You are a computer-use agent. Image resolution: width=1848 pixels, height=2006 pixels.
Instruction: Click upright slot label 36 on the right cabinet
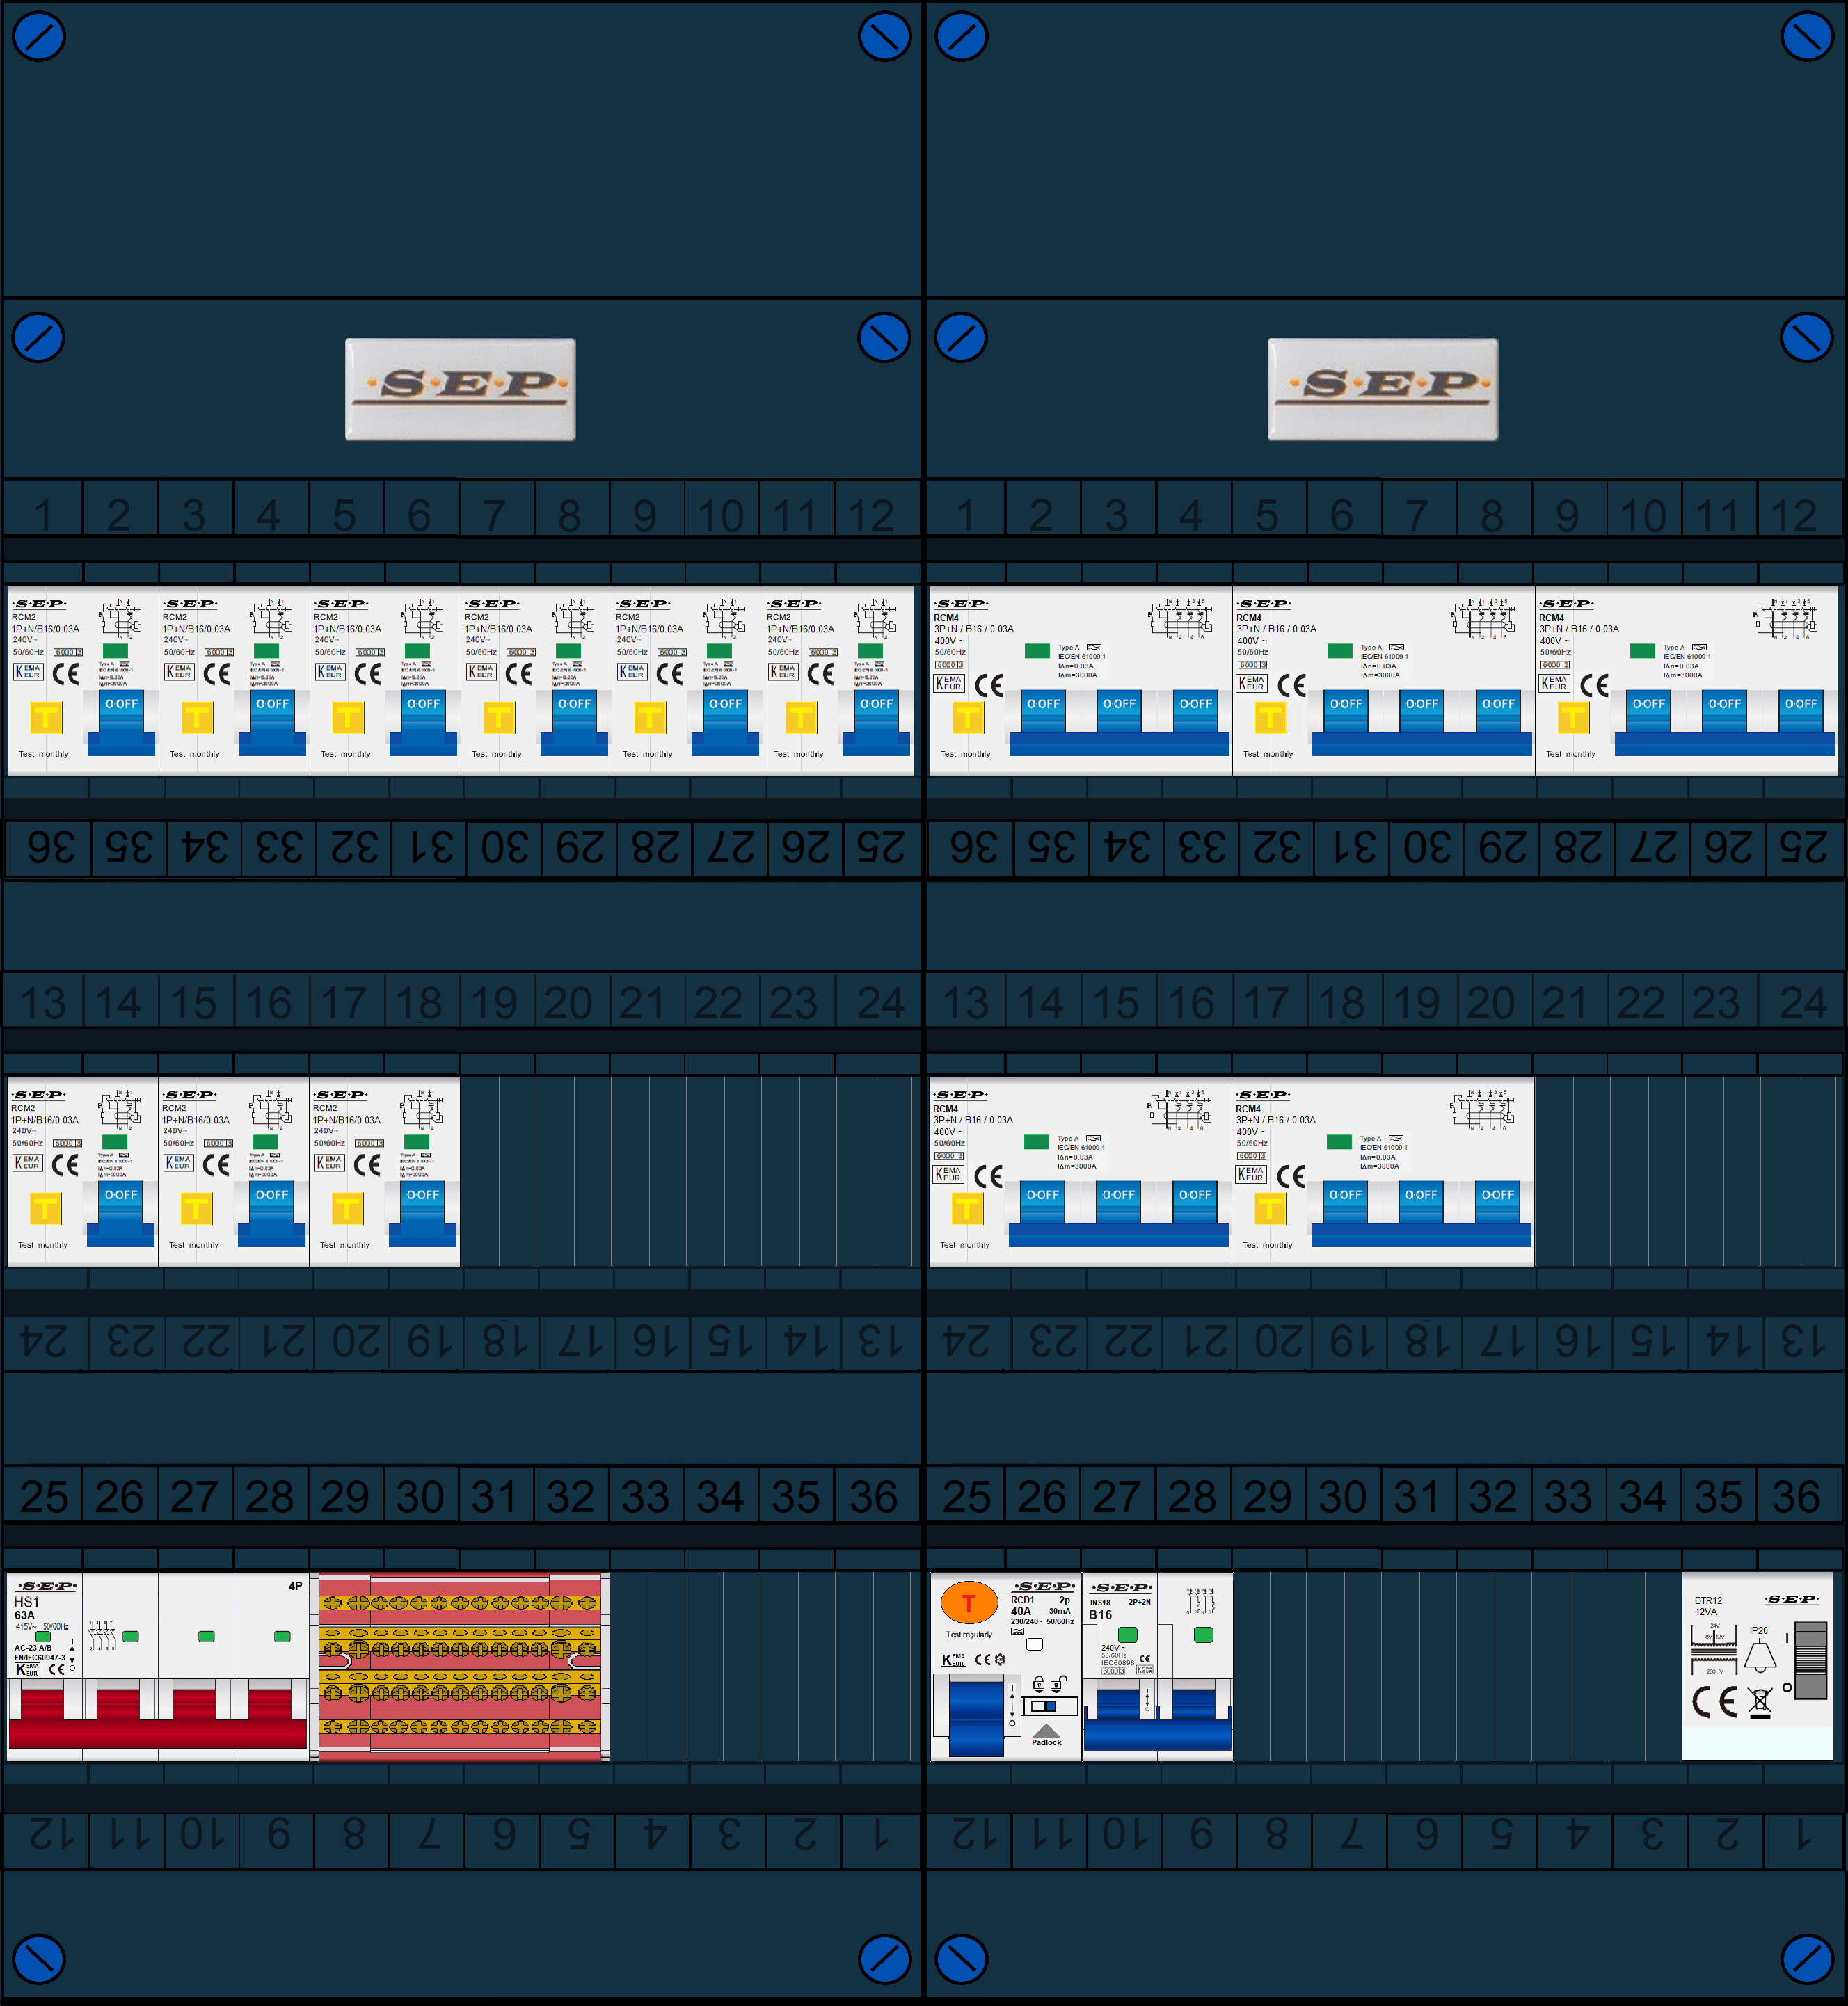coord(1796,1498)
